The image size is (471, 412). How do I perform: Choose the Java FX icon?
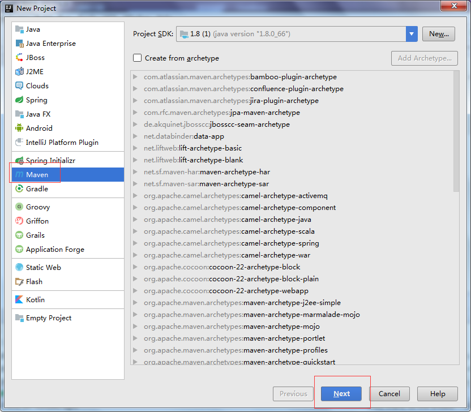19,114
